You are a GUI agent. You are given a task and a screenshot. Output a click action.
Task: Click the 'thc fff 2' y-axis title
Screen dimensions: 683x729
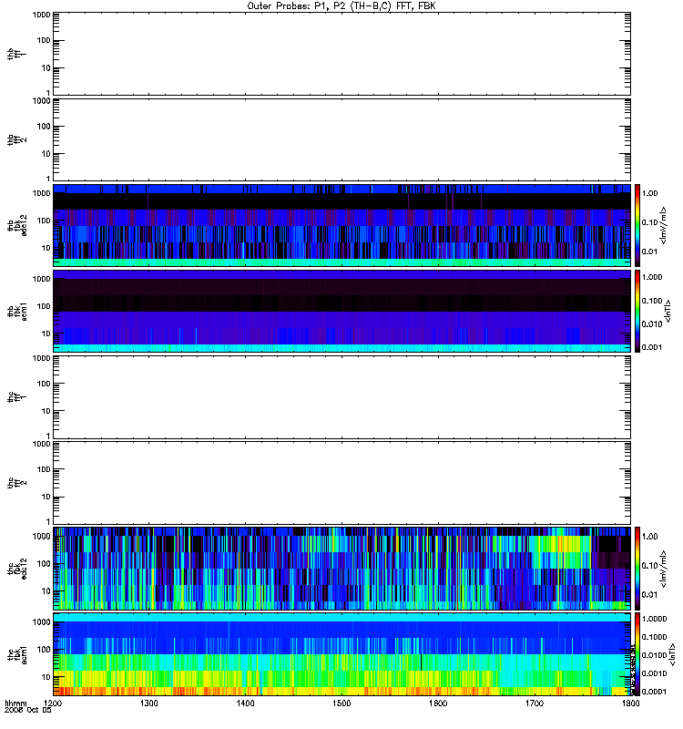[x=16, y=483]
